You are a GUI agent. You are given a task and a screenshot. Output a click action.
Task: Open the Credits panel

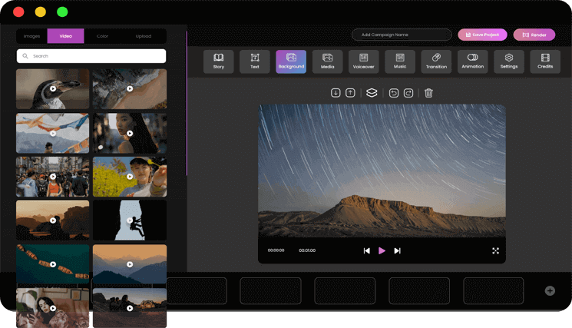(x=545, y=61)
